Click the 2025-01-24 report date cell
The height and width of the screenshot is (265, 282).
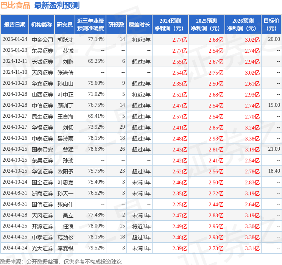point(15,39)
